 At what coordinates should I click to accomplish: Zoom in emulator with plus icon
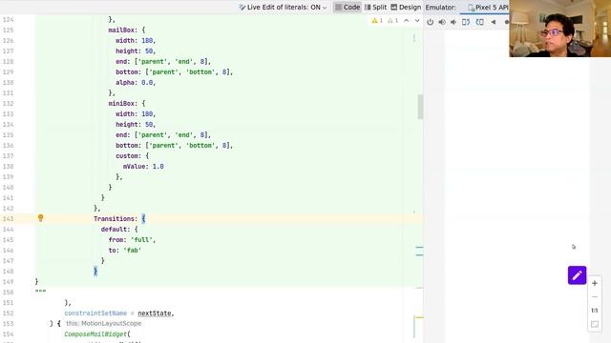(x=595, y=284)
